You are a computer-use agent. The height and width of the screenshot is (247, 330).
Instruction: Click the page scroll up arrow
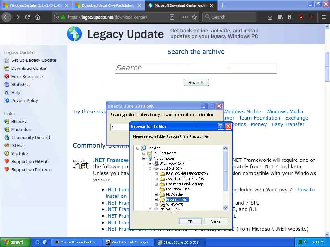point(327,26)
